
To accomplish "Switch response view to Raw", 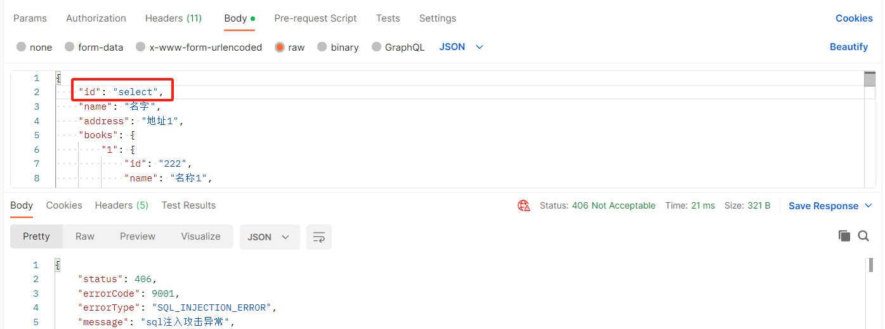I will 85,236.
